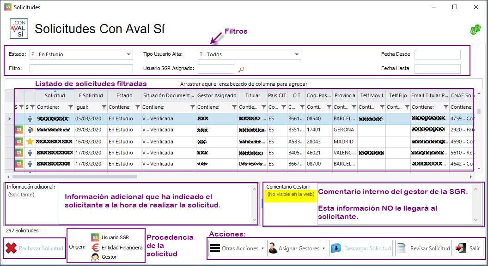488x266 pixels.
Task: Click the grid horizontal scrollbar thumb
Action: [x=75, y=177]
